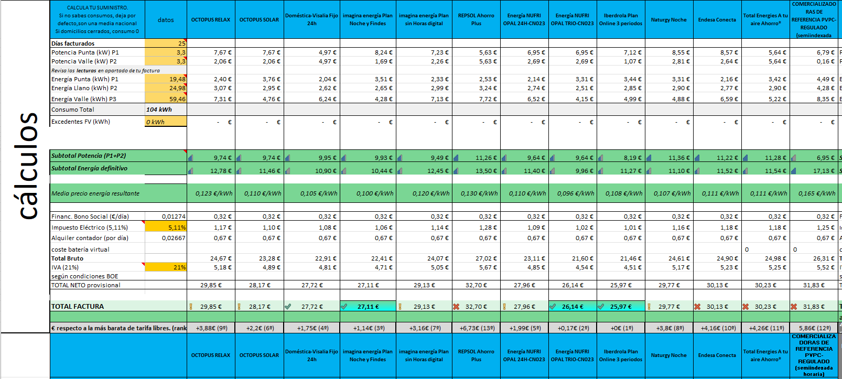Click the 'Subtotal Potencia (P1+P2)' row label
Screen dimensions: 842x379
[89, 156]
